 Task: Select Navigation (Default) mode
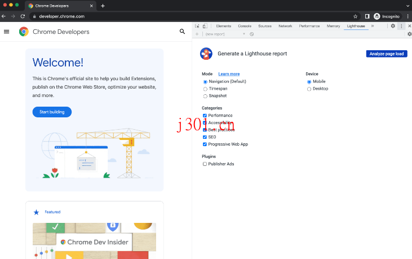pos(205,82)
